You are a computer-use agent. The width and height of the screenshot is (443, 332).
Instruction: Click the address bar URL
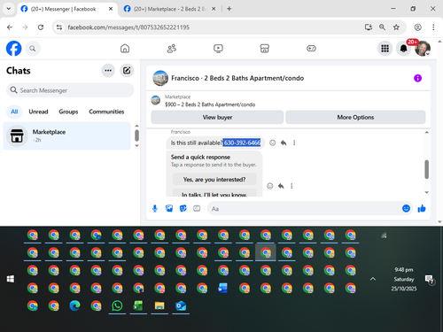(128, 27)
